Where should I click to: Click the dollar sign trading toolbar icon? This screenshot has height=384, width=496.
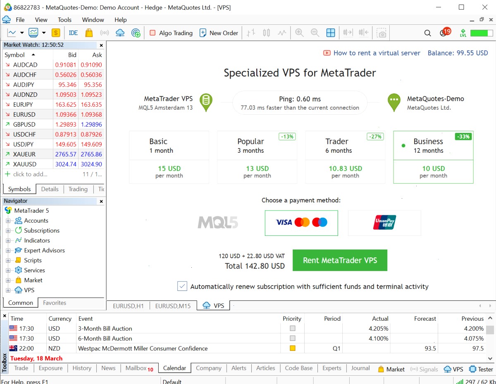click(56, 33)
